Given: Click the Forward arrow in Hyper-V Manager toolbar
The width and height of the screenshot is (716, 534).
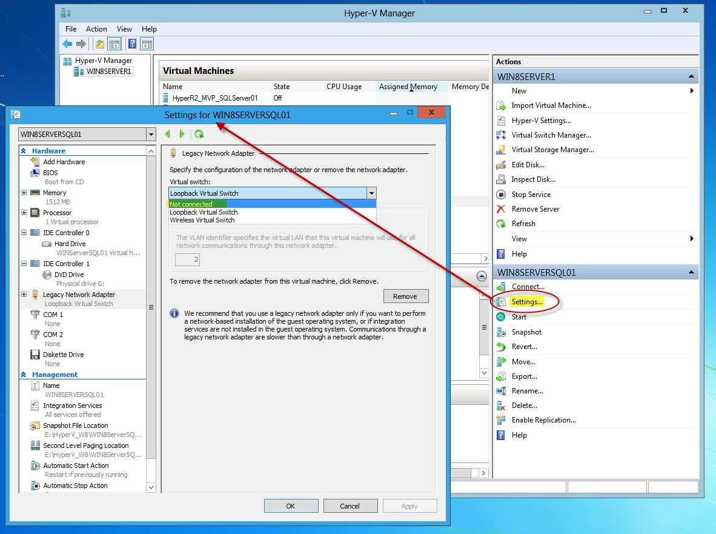Looking at the screenshot, I should [x=81, y=44].
